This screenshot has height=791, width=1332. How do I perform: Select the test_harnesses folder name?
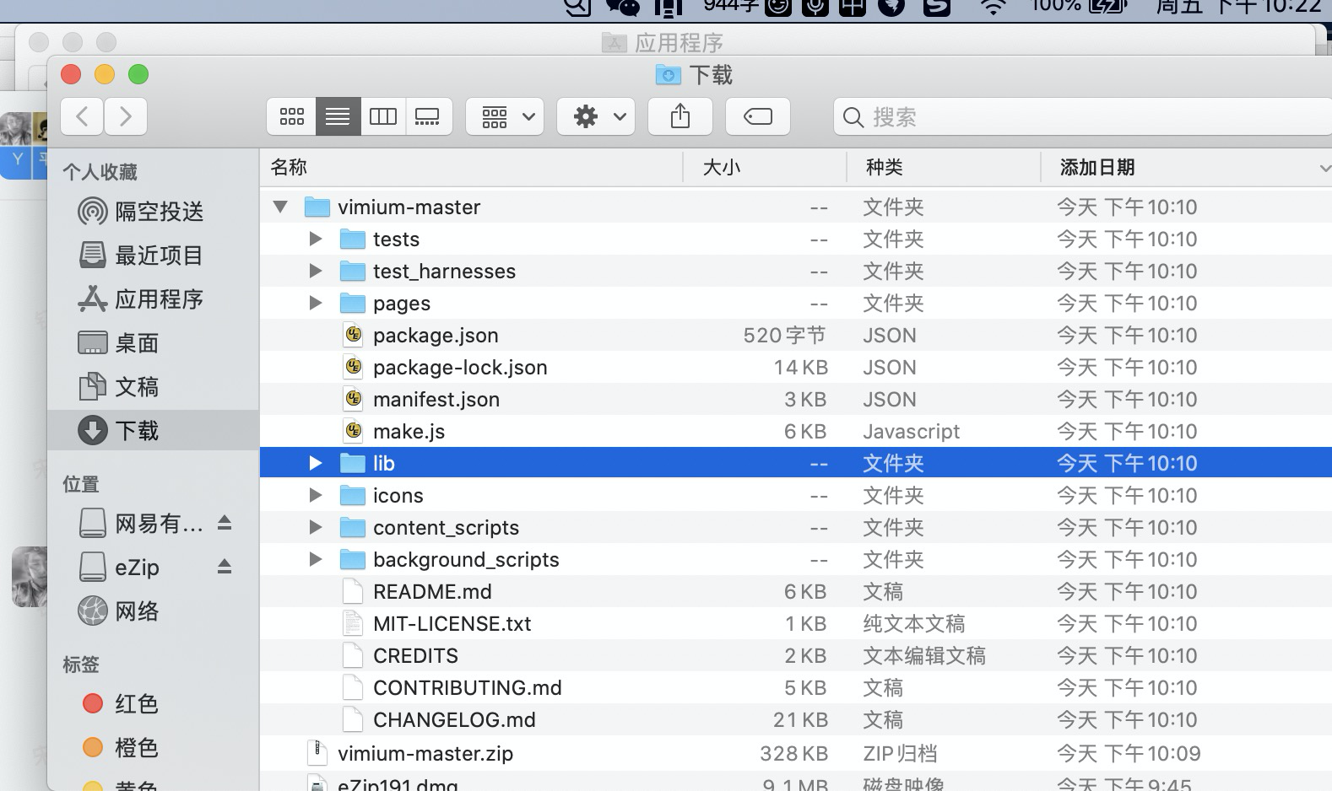click(x=444, y=271)
